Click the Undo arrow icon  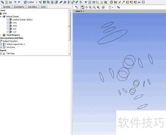point(15,2)
